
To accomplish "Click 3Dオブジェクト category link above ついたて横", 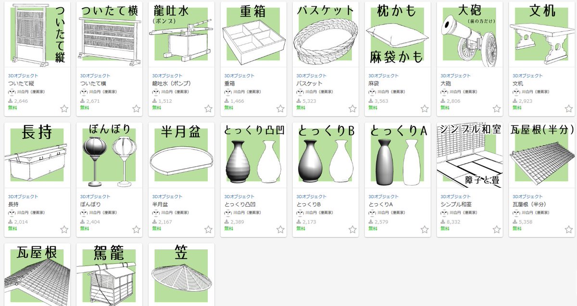I will 95,76.
